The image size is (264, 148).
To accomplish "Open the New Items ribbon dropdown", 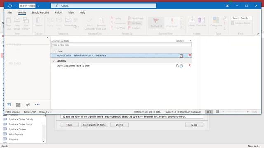I will (26, 23).
